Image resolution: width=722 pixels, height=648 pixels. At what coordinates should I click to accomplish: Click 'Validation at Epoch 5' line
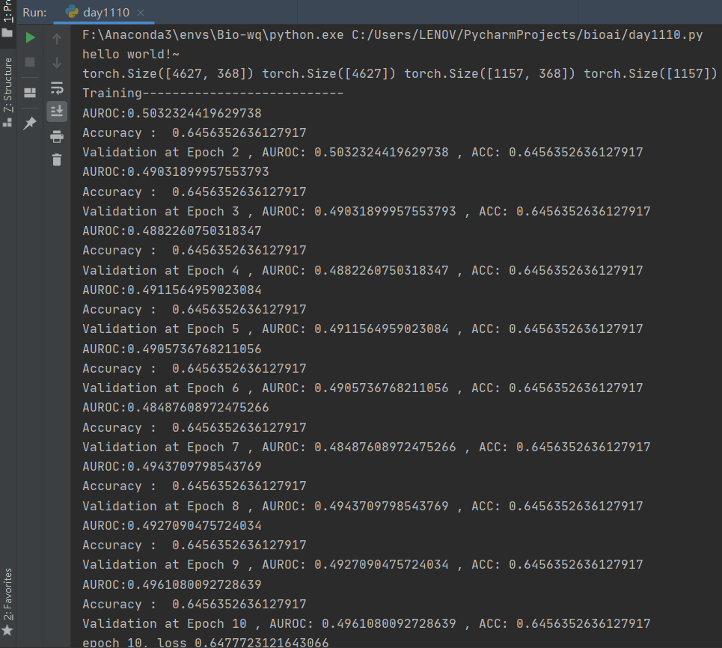click(362, 328)
